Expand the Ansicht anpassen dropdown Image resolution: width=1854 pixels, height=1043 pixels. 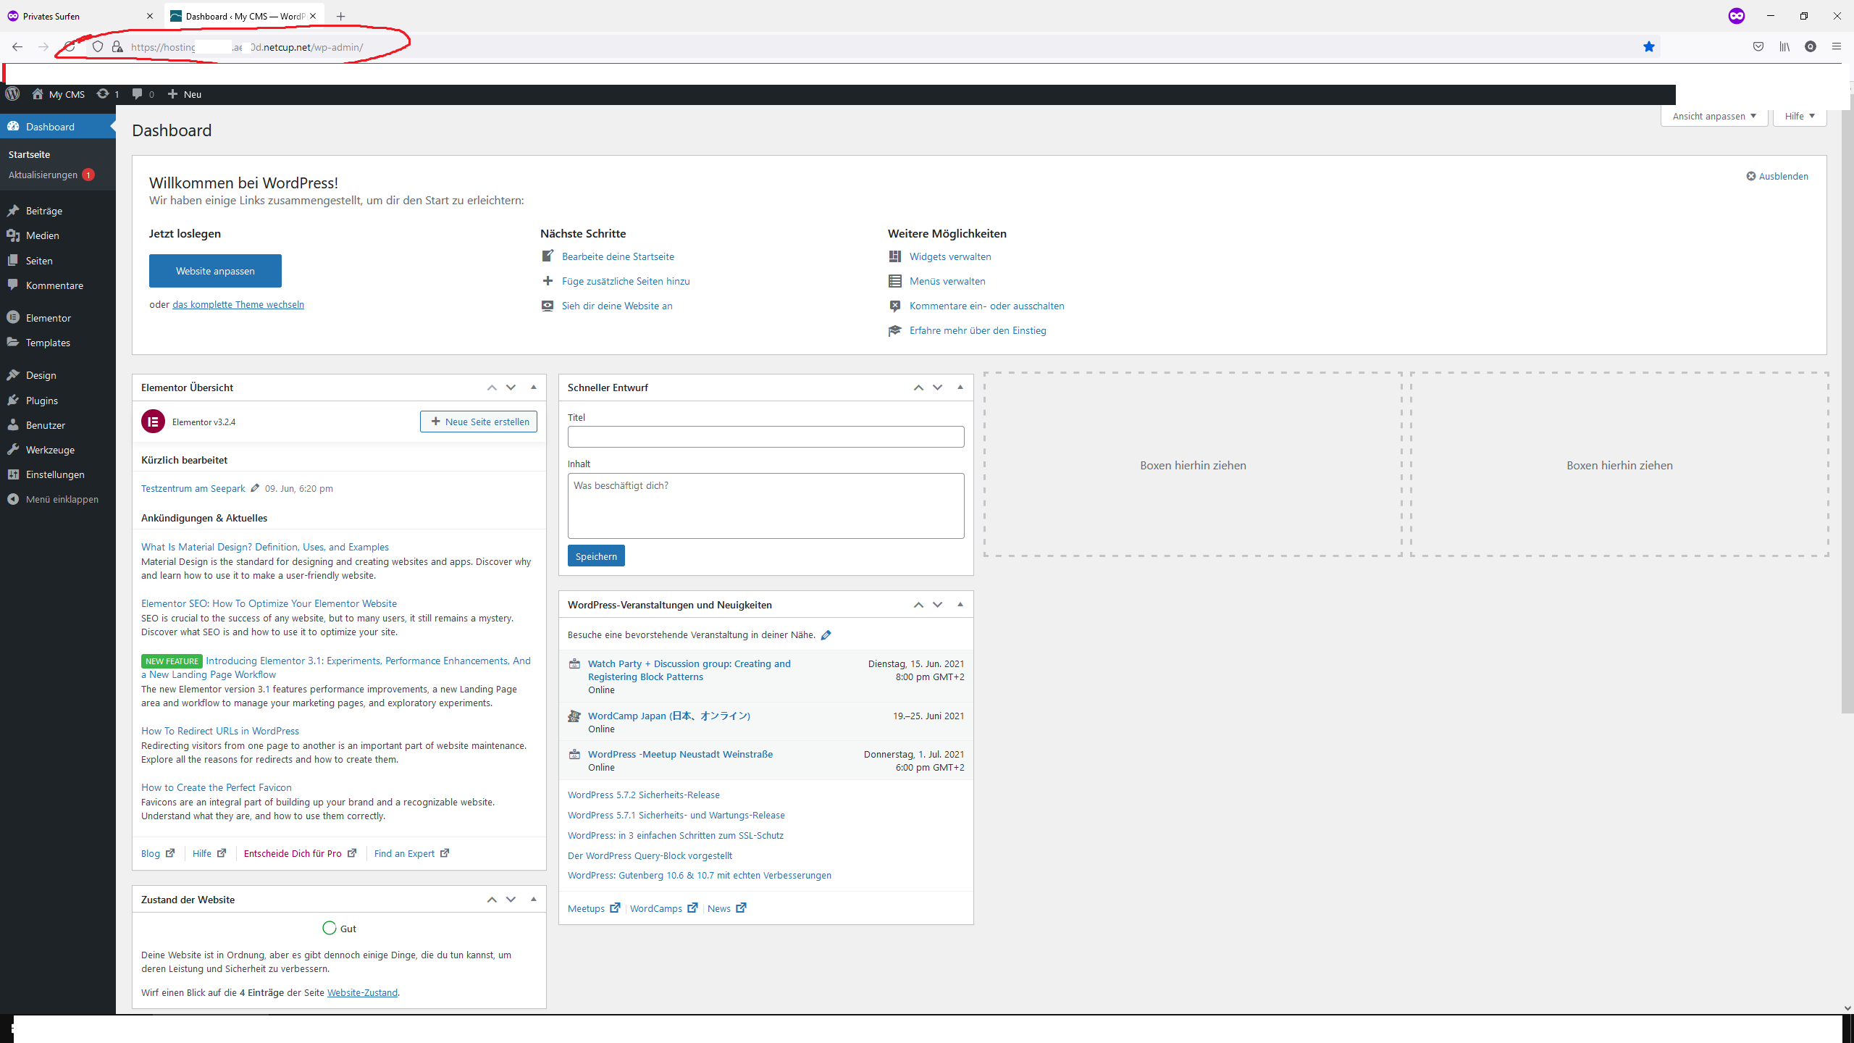click(x=1714, y=116)
